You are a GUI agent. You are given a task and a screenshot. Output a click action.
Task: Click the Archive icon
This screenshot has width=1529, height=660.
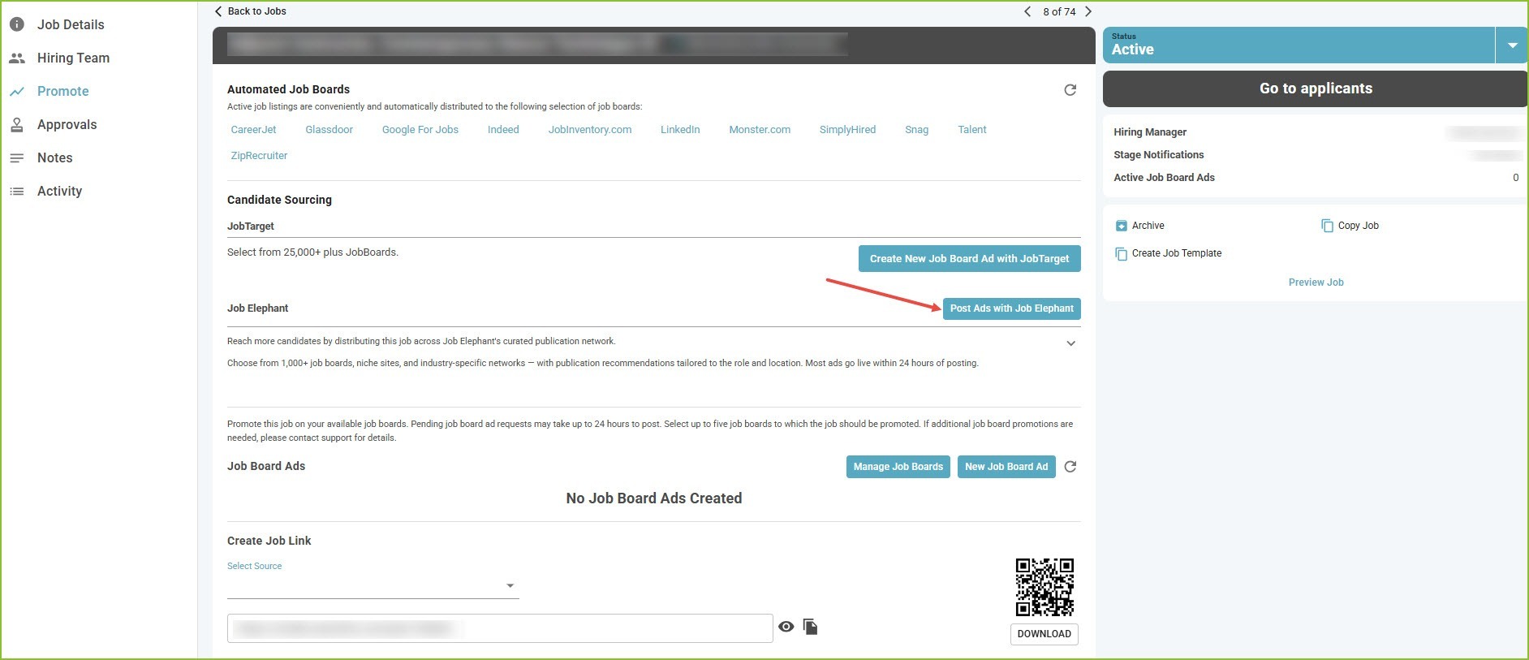coord(1122,226)
